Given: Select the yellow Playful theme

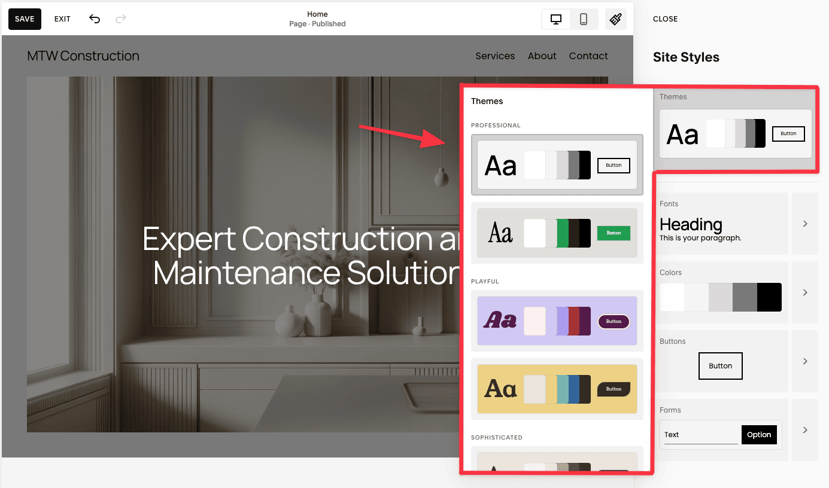Looking at the screenshot, I should click(x=556, y=389).
